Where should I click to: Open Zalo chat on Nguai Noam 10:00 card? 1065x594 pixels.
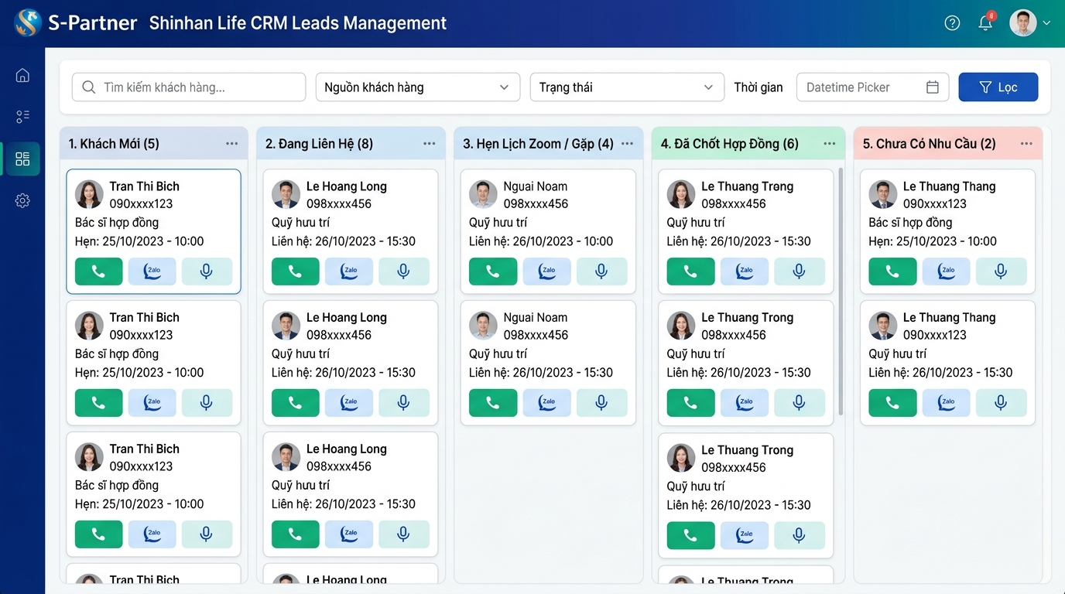point(546,271)
